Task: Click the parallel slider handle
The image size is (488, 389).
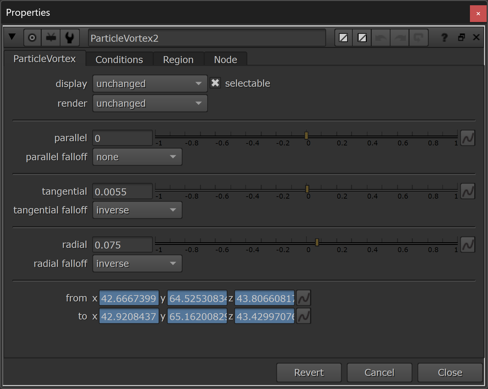Action: tap(306, 135)
